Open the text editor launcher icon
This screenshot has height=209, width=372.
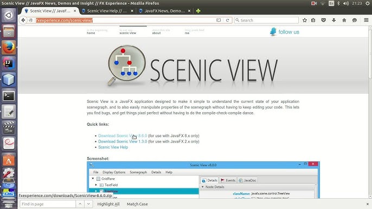tap(9, 112)
